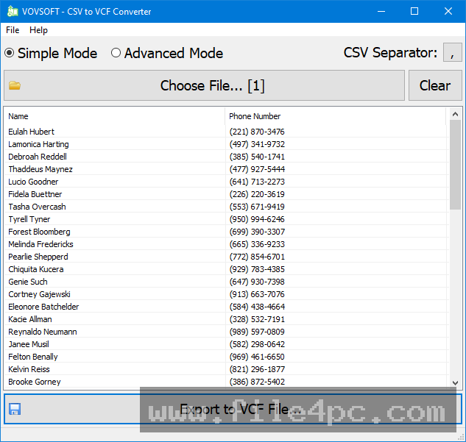Click the CSV Separator input field

point(452,52)
